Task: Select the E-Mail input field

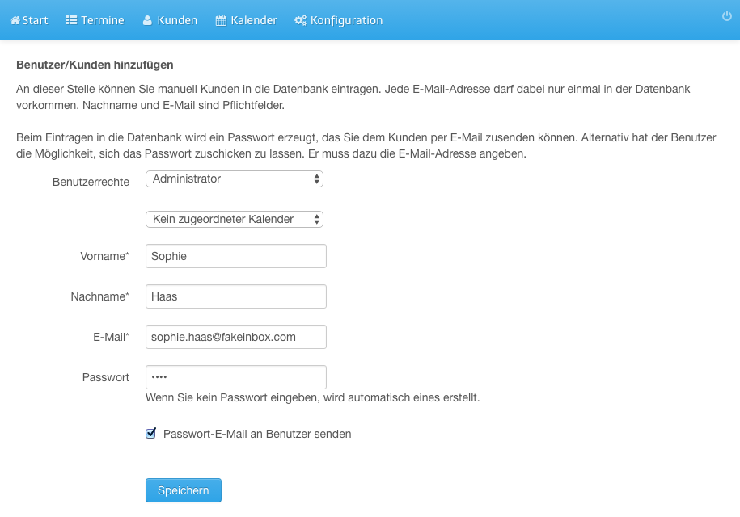Action: pos(236,337)
